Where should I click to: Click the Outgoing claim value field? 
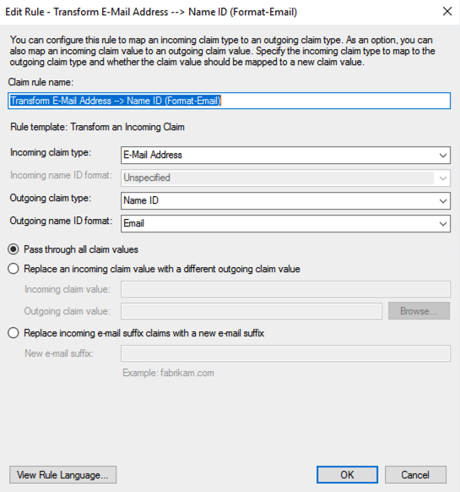[252, 311]
